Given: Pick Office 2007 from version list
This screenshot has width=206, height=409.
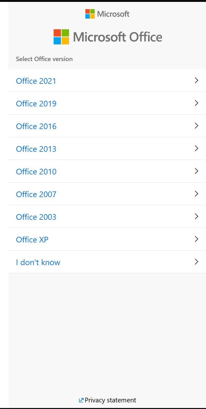Looking at the screenshot, I should (36, 194).
